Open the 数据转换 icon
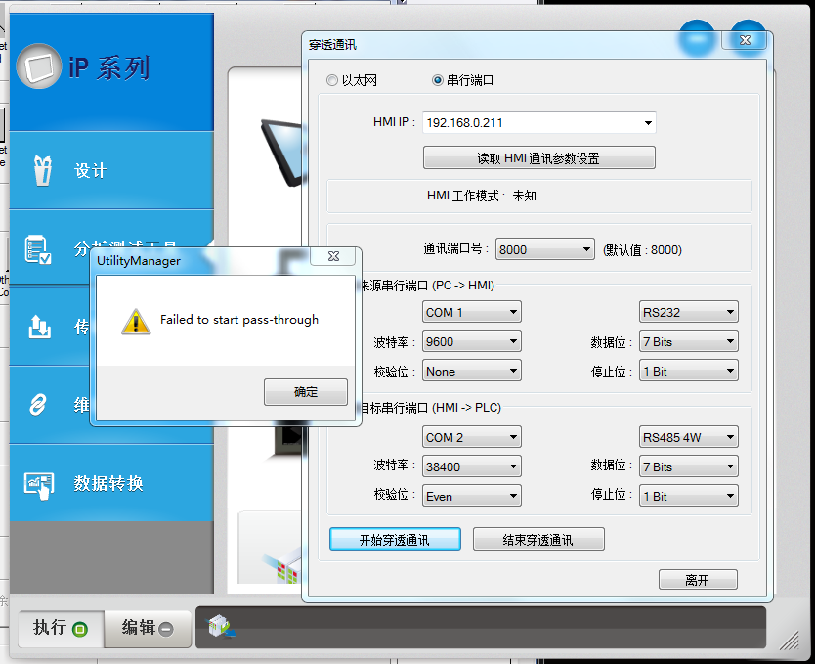 pos(40,483)
